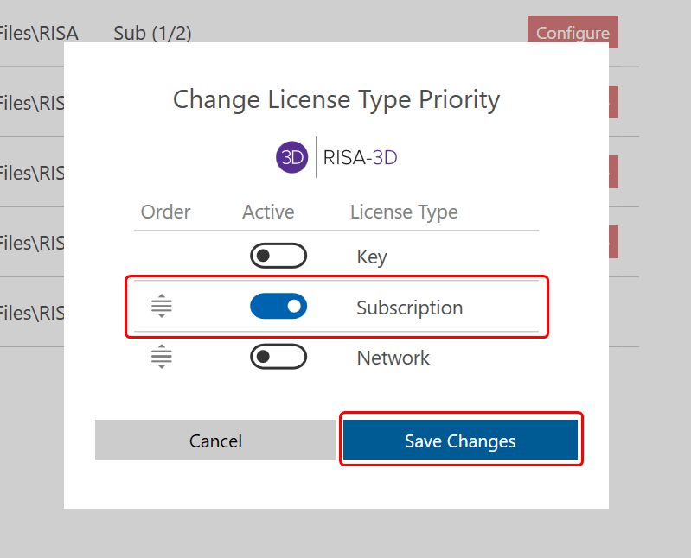
Task: Select the Network license type label
Action: [393, 358]
